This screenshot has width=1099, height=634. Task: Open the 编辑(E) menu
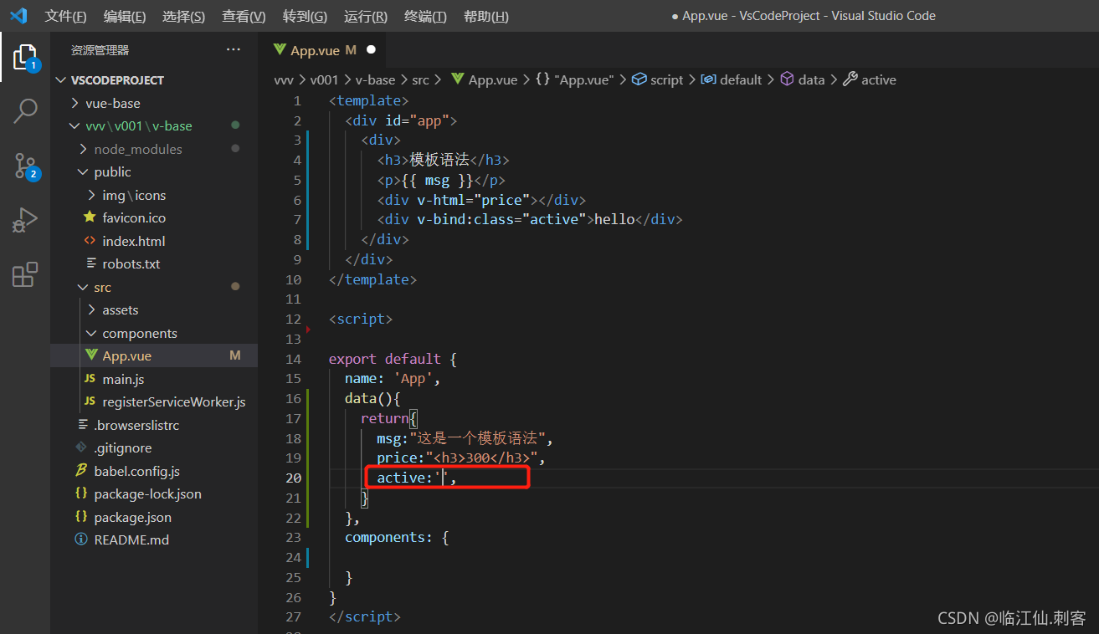(x=124, y=16)
